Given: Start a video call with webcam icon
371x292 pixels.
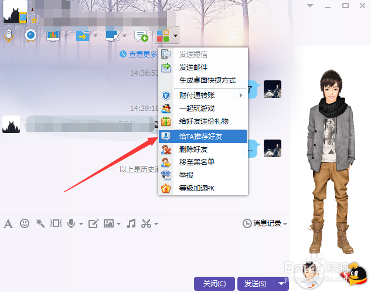Looking at the screenshot, I should tap(30, 36).
